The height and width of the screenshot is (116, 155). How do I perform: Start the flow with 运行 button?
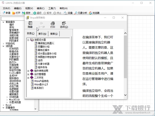tap(37, 13)
